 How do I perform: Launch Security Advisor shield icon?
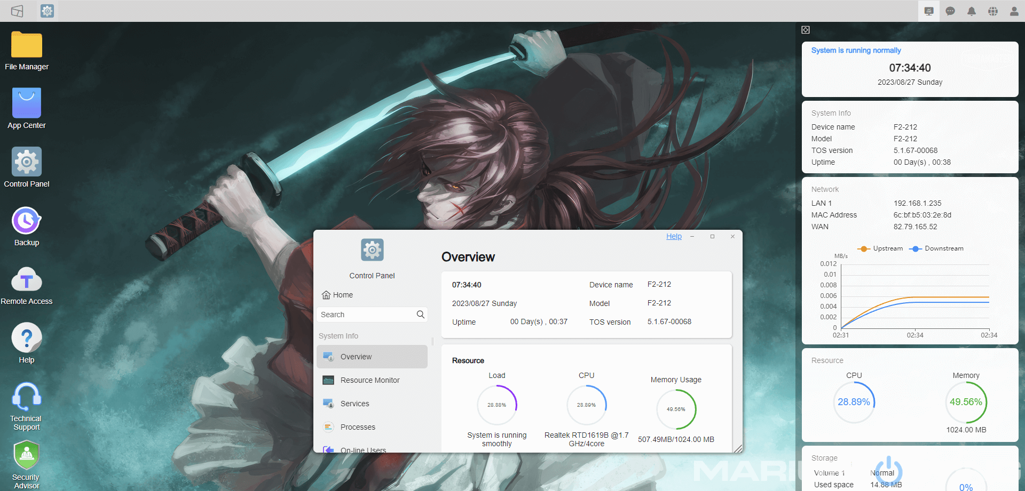coord(27,455)
